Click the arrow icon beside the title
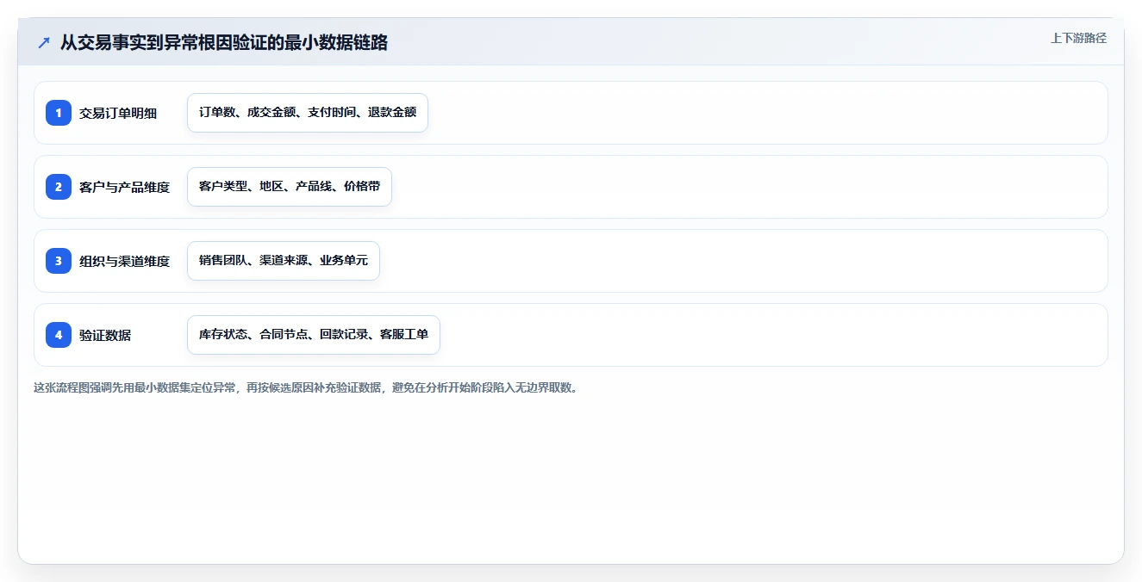The image size is (1142, 582). (44, 42)
